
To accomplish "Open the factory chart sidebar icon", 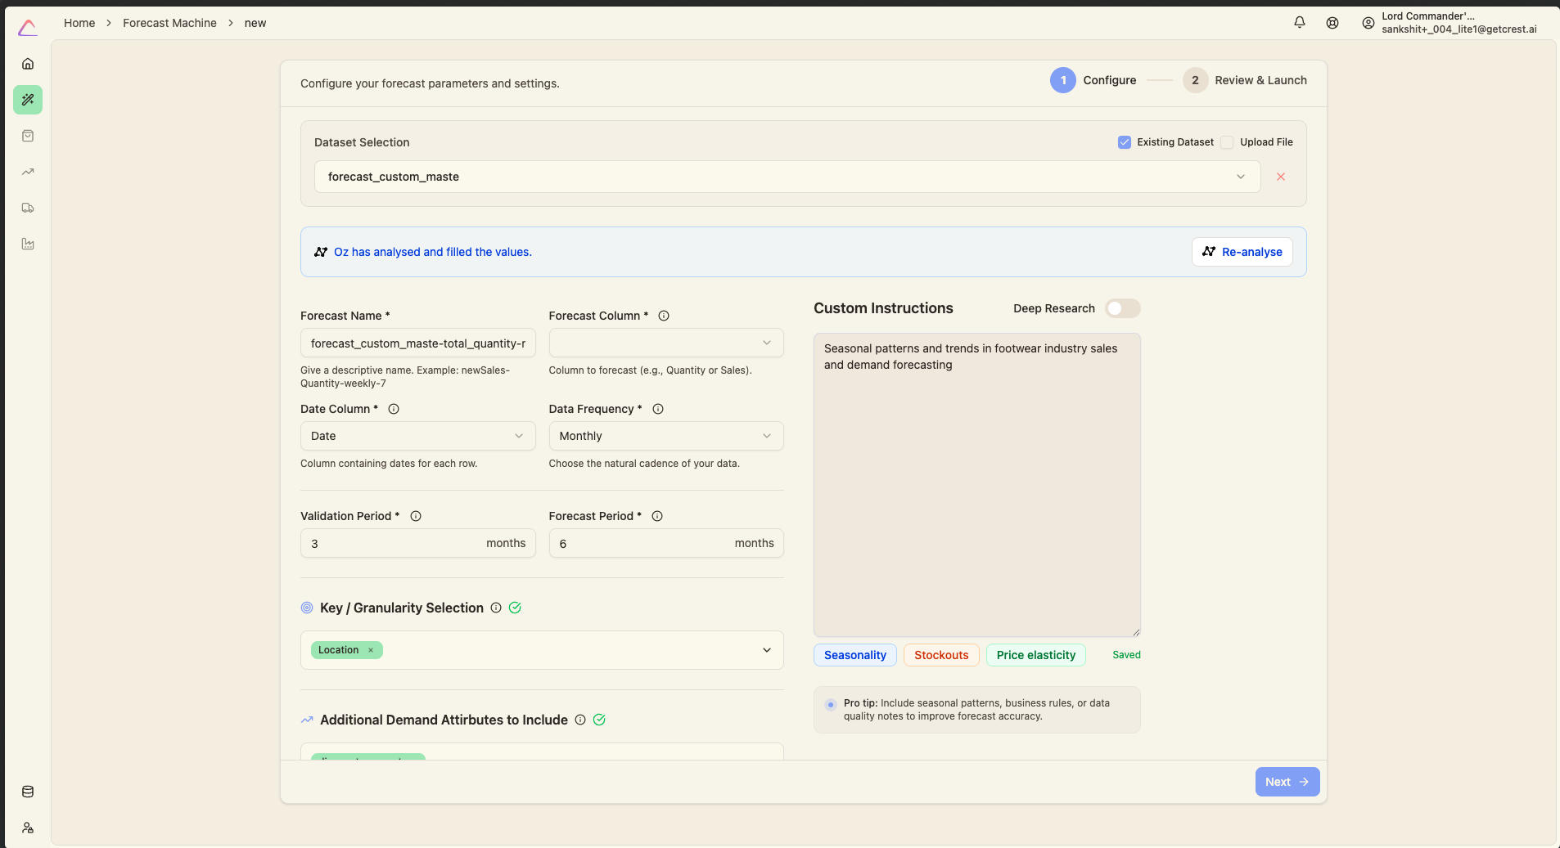I will [28, 244].
